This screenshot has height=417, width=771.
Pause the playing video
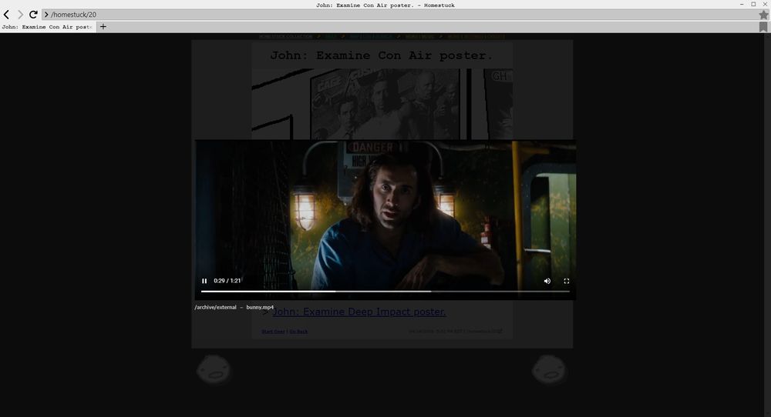[204, 281]
